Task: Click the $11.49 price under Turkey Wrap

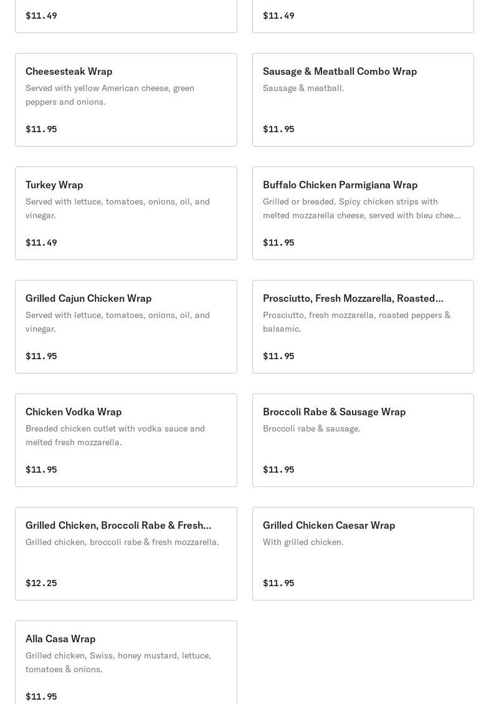Action: tap(41, 243)
